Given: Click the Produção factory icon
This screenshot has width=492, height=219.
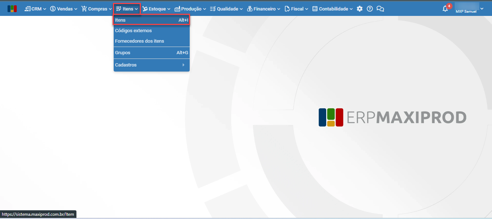Looking at the screenshot, I should click(177, 9).
